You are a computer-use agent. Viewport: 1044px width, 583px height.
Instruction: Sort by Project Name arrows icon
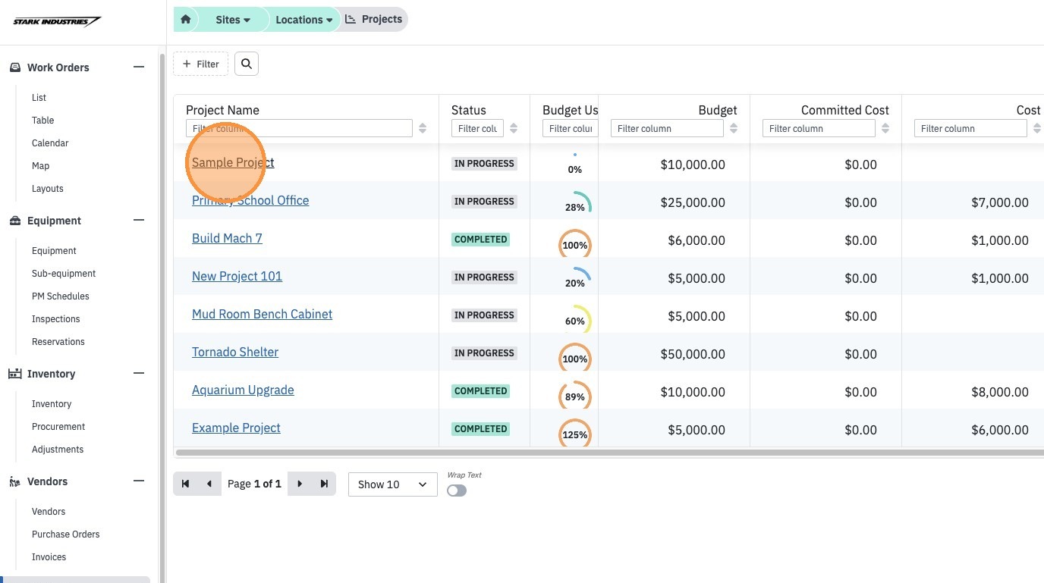tap(423, 128)
